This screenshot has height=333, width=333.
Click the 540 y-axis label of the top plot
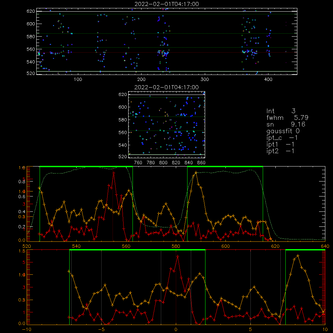pos(31,62)
